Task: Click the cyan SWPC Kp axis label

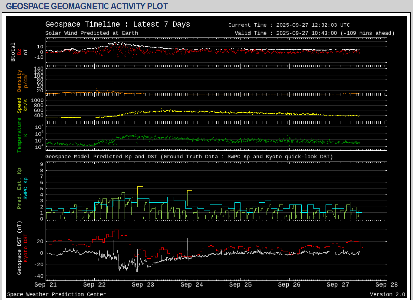Action: [x=26, y=188]
